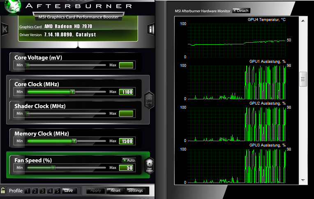Click the Shader Clock (MHz) label

[40, 106]
